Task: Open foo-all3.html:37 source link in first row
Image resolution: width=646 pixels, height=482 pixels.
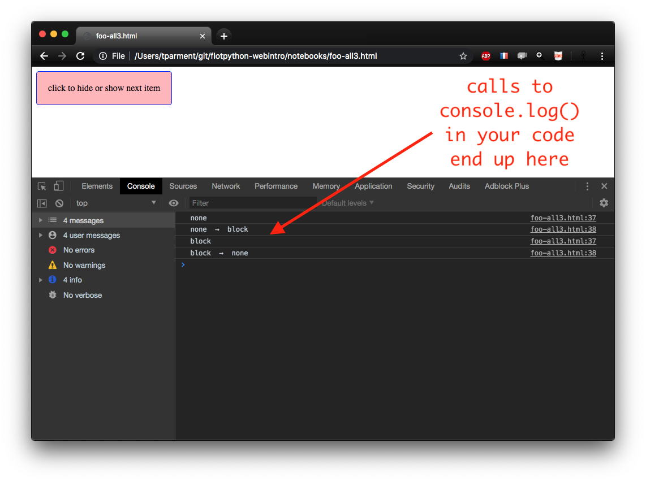Action: tap(563, 218)
